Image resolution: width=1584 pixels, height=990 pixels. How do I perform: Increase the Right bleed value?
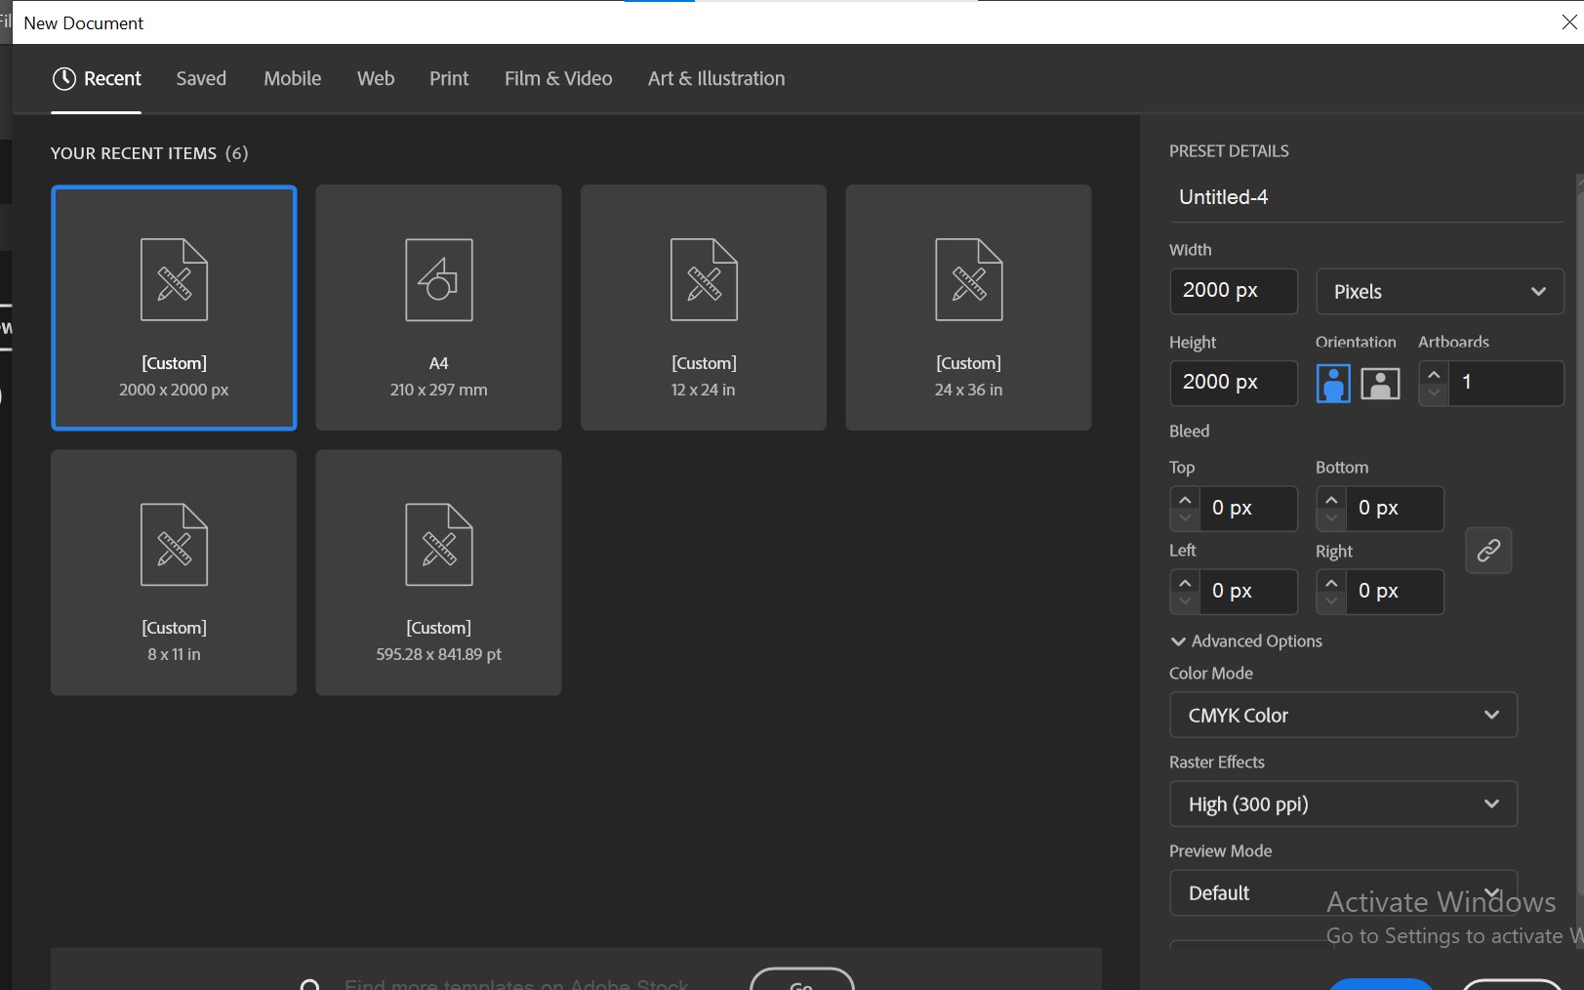pyautogui.click(x=1331, y=582)
